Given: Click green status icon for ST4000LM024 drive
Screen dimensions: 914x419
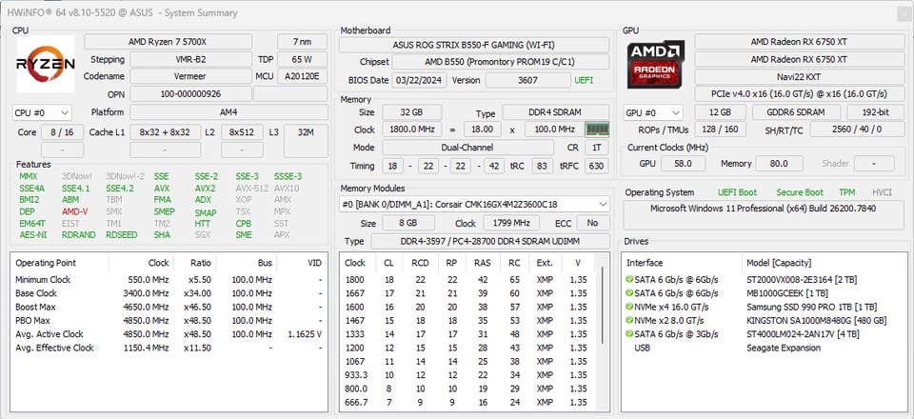Looking at the screenshot, I should point(629,334).
